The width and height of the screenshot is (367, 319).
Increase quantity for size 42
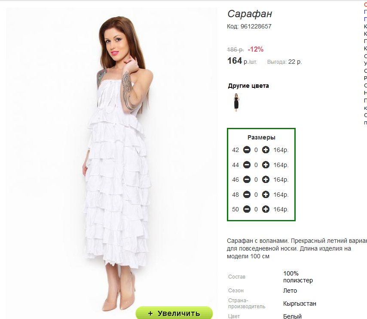pos(266,150)
